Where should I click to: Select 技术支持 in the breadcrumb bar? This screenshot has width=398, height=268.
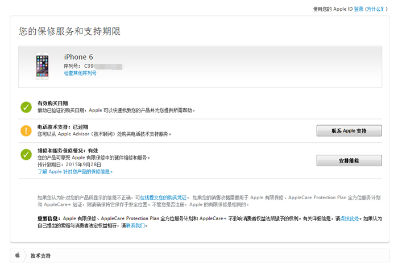click(40, 256)
